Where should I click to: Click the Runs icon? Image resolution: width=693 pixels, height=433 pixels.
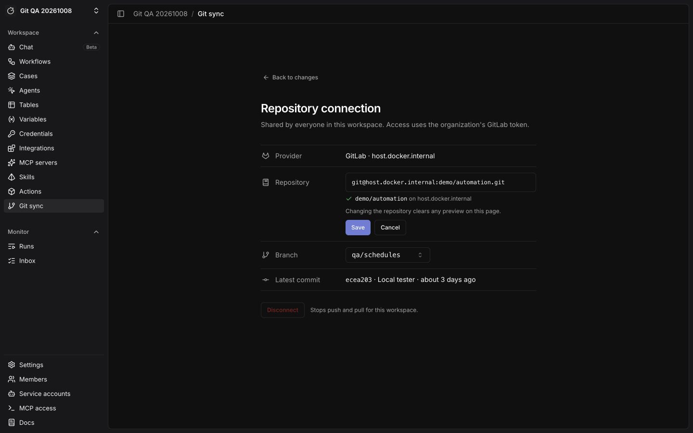click(12, 246)
